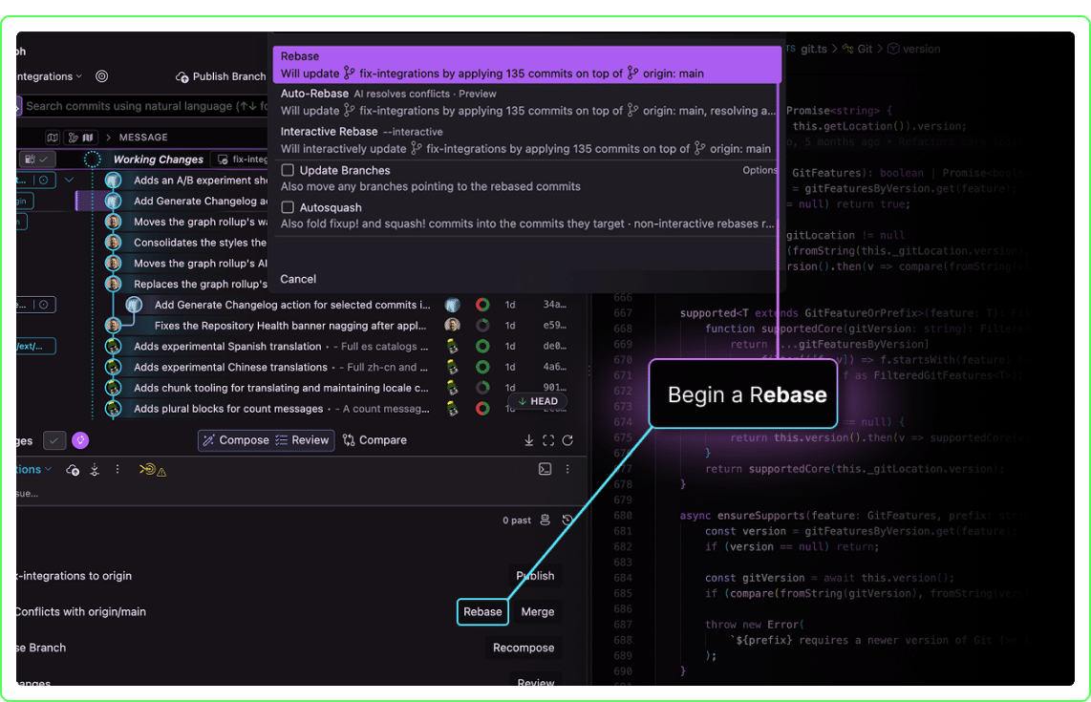Click the Publish button for fix-integrations
The image size is (1091, 702).
[535, 576]
